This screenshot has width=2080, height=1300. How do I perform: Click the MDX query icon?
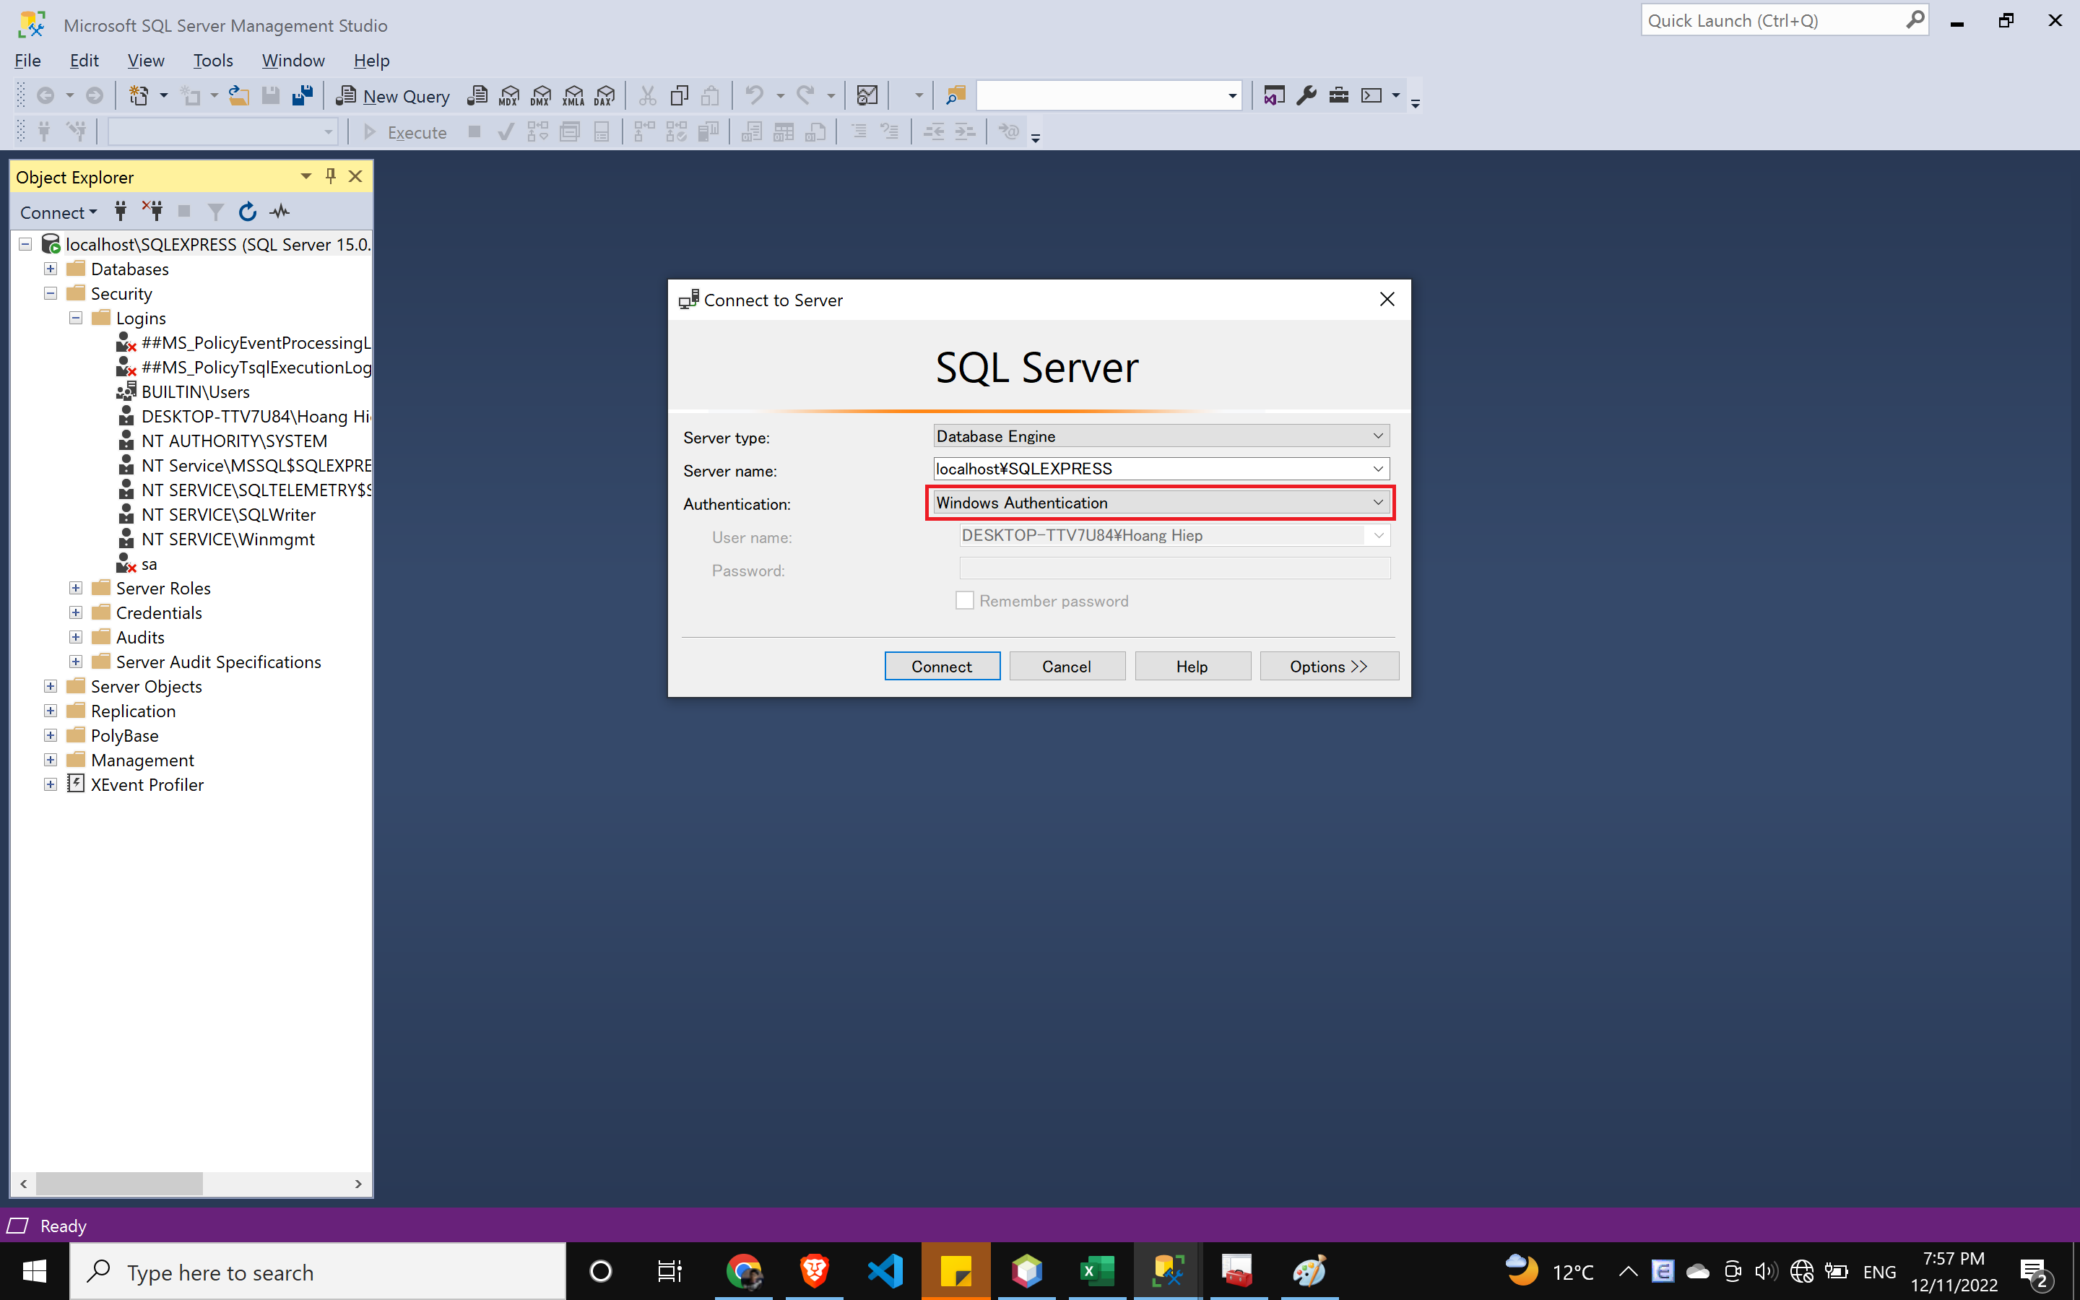[x=509, y=96]
